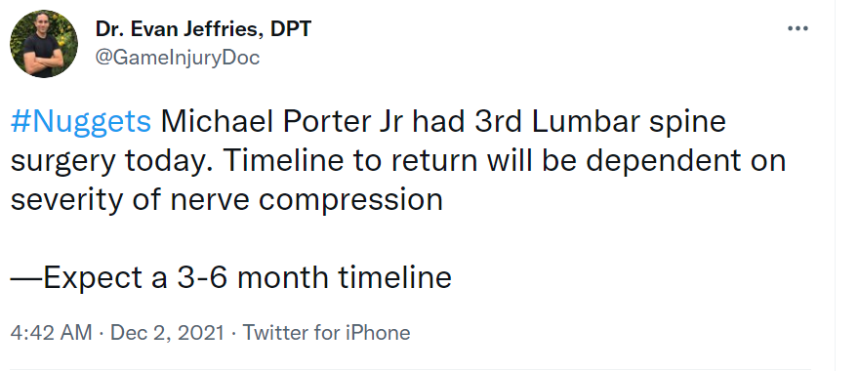Click the line severity of nerve compression
Image resolution: width=859 pixels, height=371 pixels.
(x=226, y=200)
